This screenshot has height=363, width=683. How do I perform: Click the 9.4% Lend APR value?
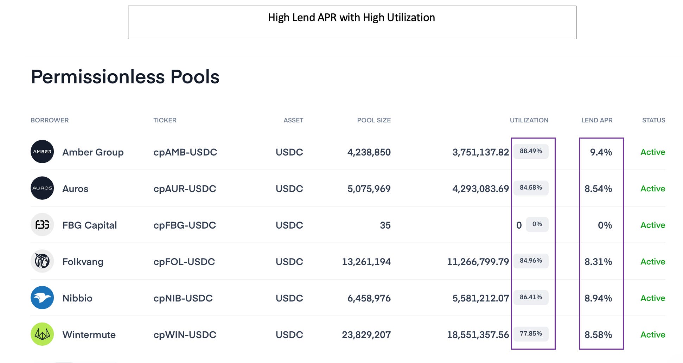click(x=601, y=152)
